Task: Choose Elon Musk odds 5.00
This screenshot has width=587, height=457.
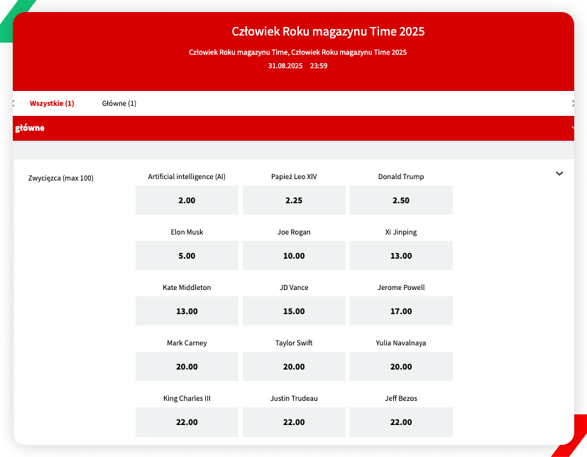Action: [187, 256]
